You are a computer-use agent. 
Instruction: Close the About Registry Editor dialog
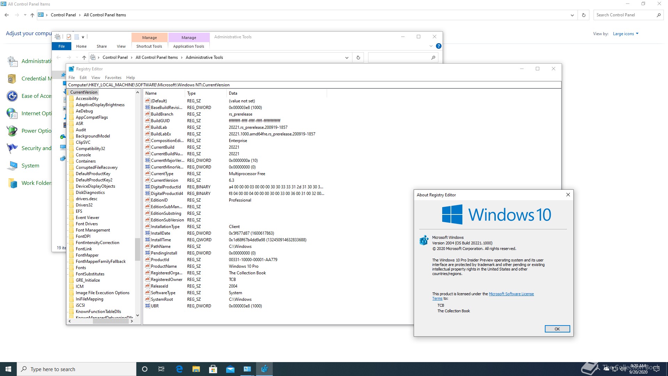[568, 195]
